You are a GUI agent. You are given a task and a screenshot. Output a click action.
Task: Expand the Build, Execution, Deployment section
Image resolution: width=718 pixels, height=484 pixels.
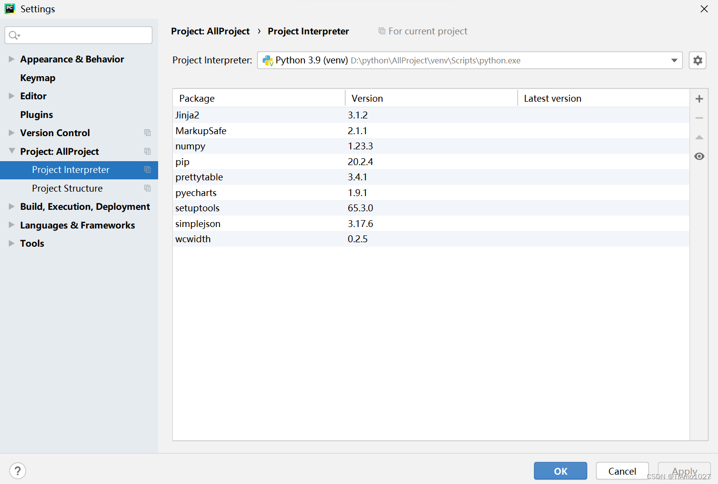tap(11, 206)
